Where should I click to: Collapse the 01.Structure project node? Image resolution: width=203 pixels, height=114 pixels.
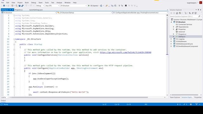[x=171, y=22]
